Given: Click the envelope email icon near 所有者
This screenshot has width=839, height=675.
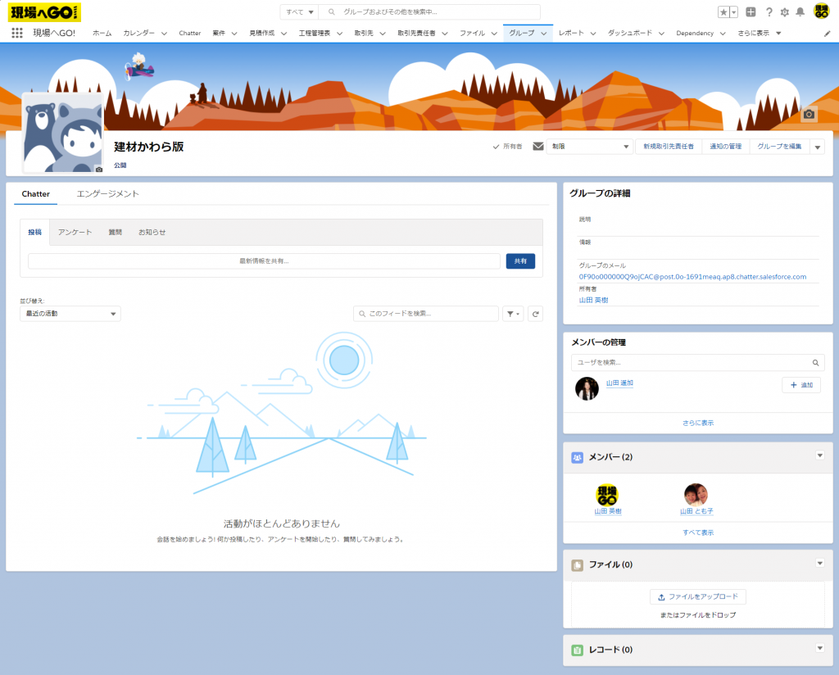Looking at the screenshot, I should (537, 145).
